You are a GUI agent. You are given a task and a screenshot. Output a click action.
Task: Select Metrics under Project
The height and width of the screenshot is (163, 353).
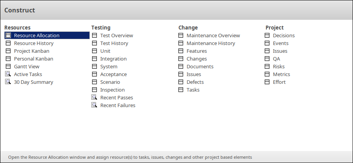coord(281,74)
